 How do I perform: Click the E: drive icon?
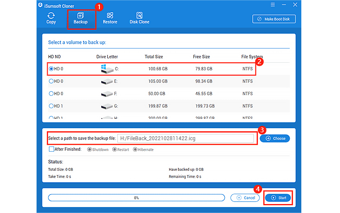107,81
